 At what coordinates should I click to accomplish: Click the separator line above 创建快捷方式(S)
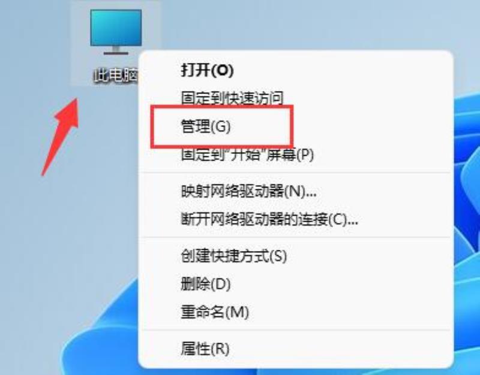(x=296, y=237)
